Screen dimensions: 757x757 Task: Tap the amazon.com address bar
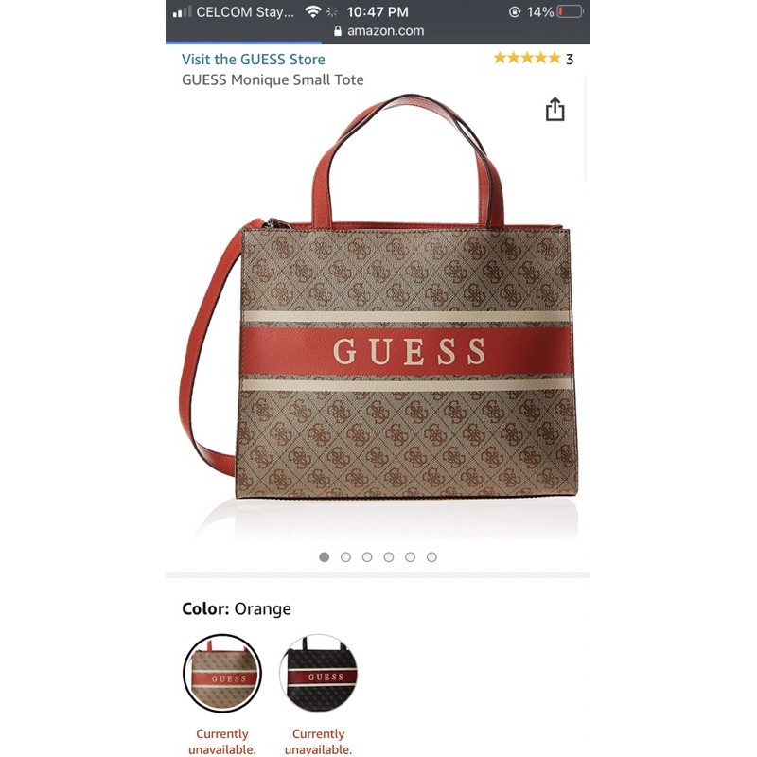378,31
